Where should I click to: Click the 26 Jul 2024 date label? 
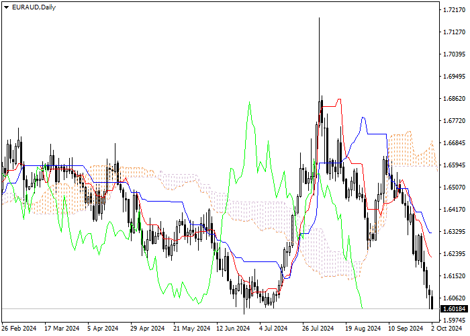point(318,329)
